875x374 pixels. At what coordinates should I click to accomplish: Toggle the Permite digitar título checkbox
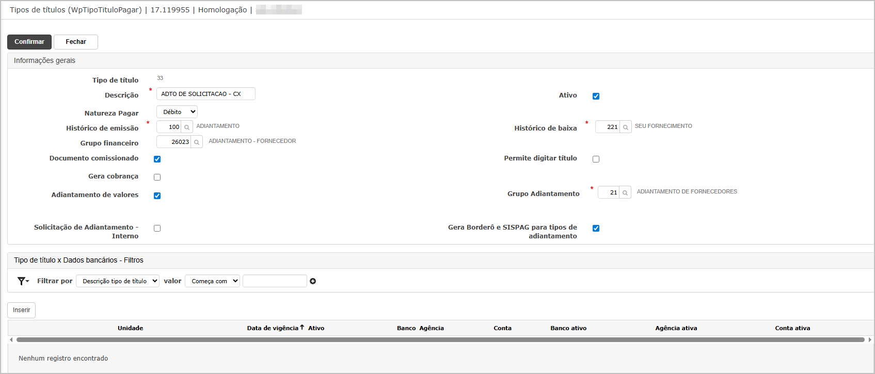[596, 159]
